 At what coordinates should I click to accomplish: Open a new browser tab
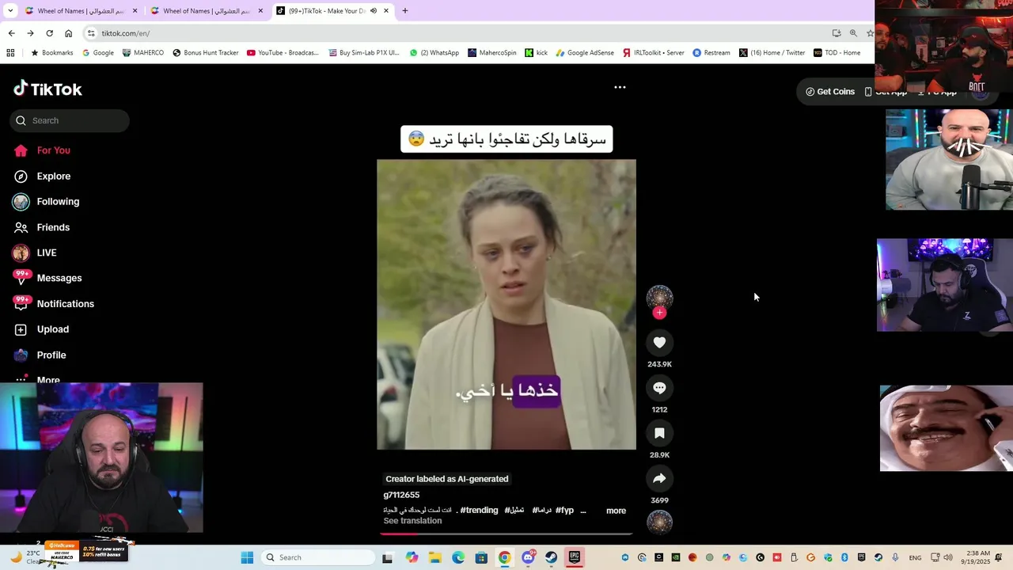tap(405, 11)
